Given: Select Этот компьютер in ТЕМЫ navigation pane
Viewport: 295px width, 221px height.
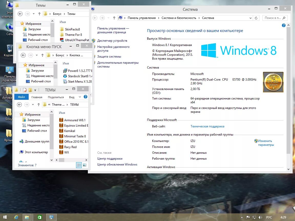Looking at the screenshot, I should [34, 152].
